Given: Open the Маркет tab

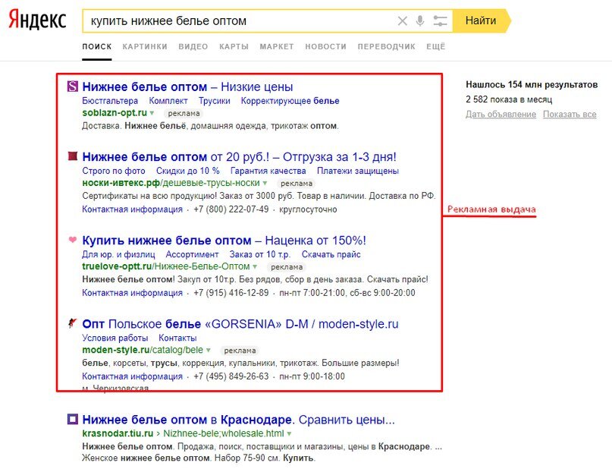Looking at the screenshot, I should [x=277, y=46].
